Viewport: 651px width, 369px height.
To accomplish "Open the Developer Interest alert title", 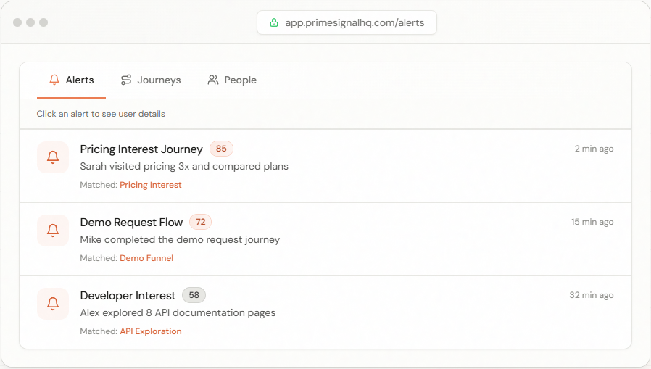I will pyautogui.click(x=128, y=296).
